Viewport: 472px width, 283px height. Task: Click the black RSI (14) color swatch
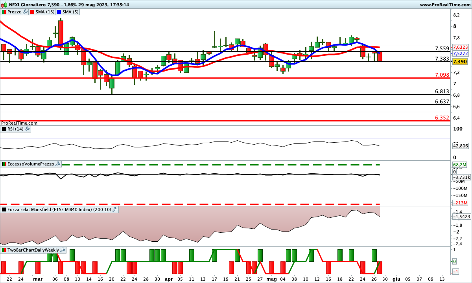[4, 129]
